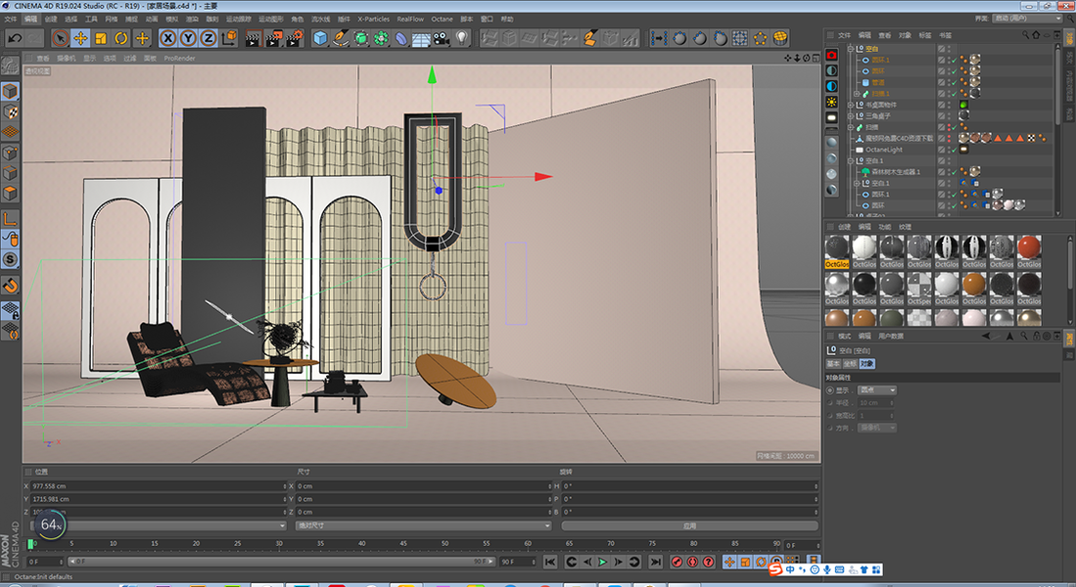Click the red record keyframe button

[x=677, y=562]
